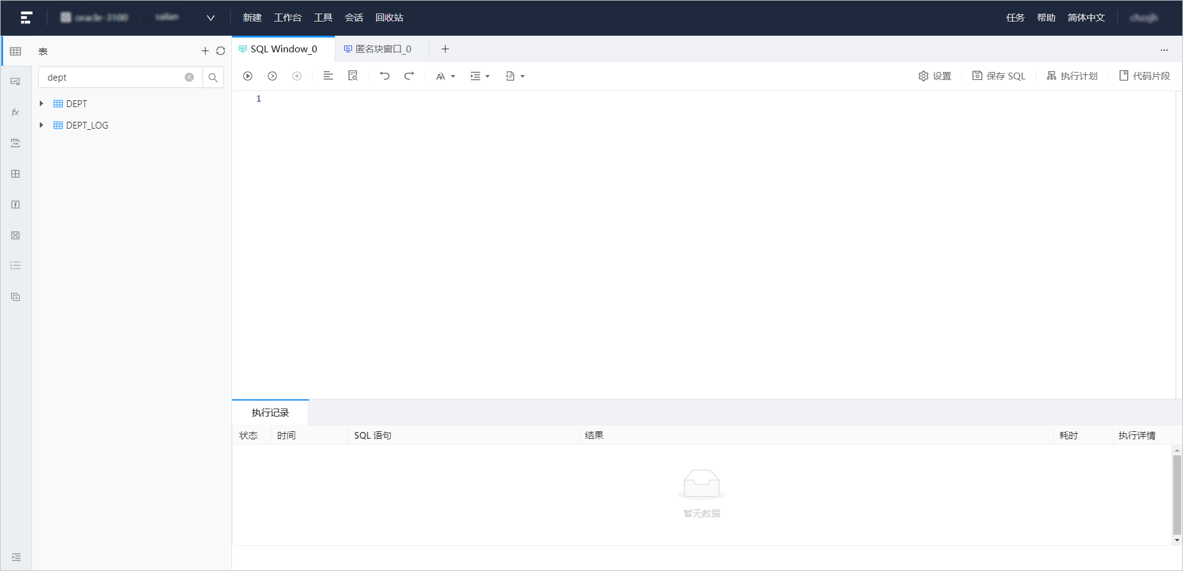Click the format SQL icon in toolbar
Screen dimensions: 1183x571
[328, 76]
